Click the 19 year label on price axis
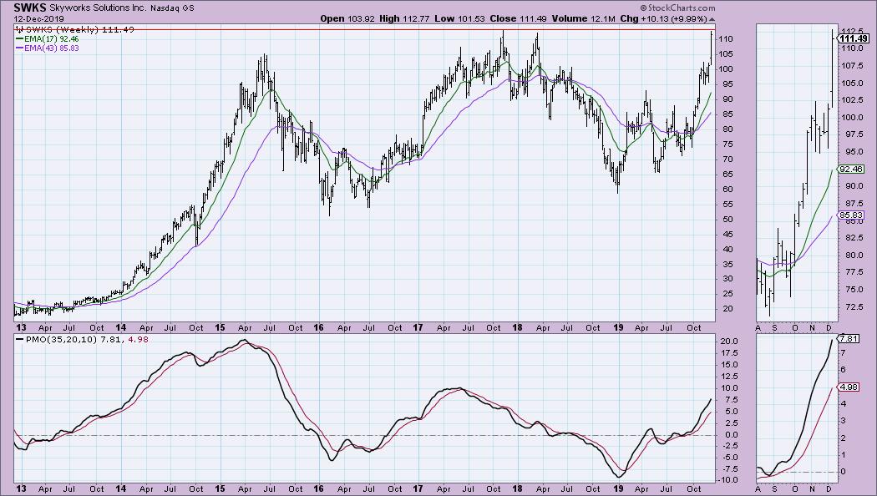877x496 pixels. pyautogui.click(x=617, y=327)
